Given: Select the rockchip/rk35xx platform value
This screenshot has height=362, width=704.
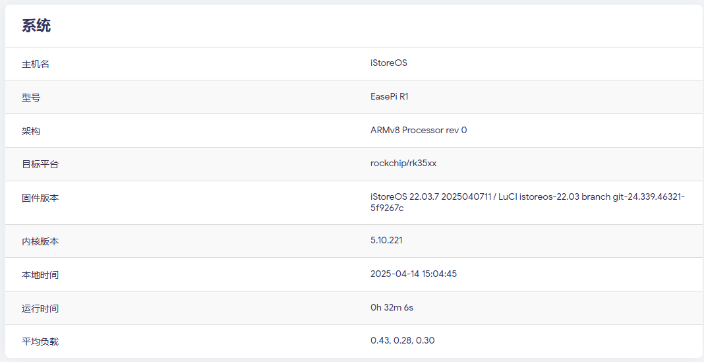Looking at the screenshot, I should pyautogui.click(x=403, y=164).
